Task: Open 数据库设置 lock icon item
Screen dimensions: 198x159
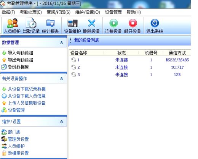Action: click(x=18, y=153)
